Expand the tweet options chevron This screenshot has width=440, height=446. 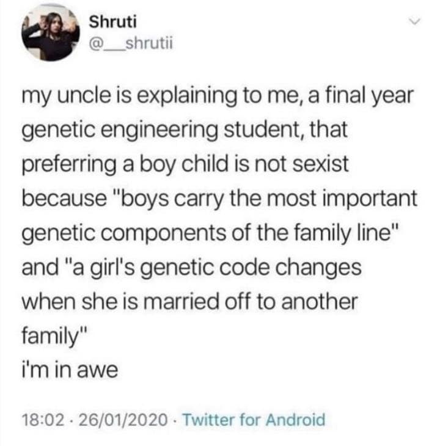point(416,22)
